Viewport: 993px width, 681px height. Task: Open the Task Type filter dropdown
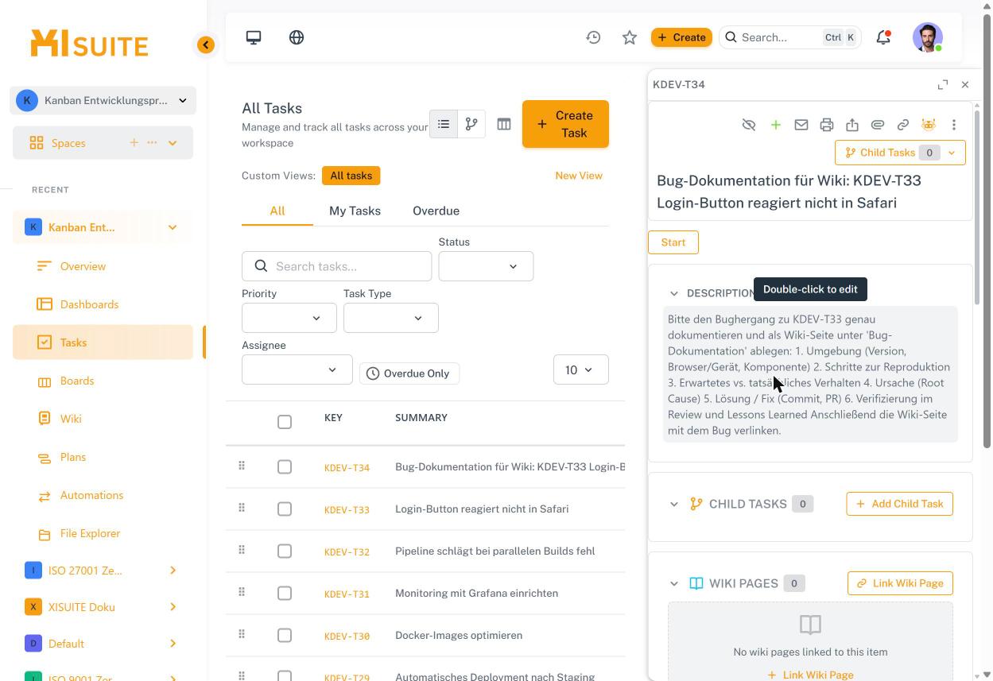pyautogui.click(x=390, y=318)
